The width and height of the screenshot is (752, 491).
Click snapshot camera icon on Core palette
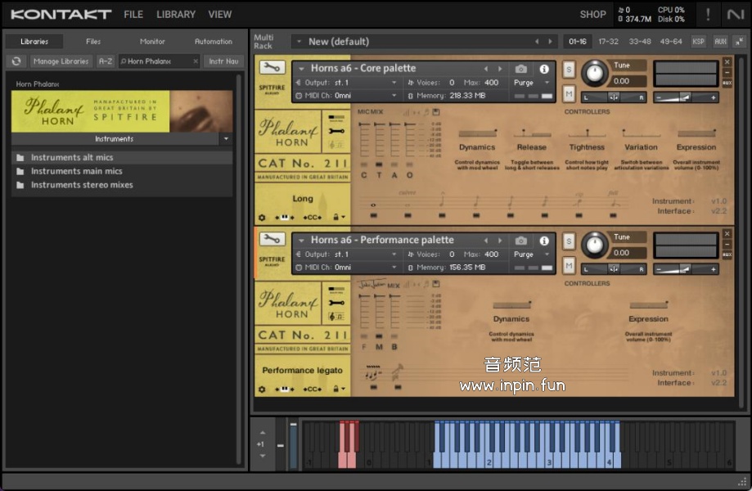(521, 69)
